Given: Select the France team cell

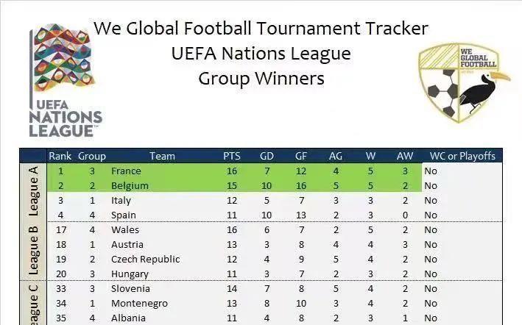Looking at the screenshot, I should coord(126,171).
